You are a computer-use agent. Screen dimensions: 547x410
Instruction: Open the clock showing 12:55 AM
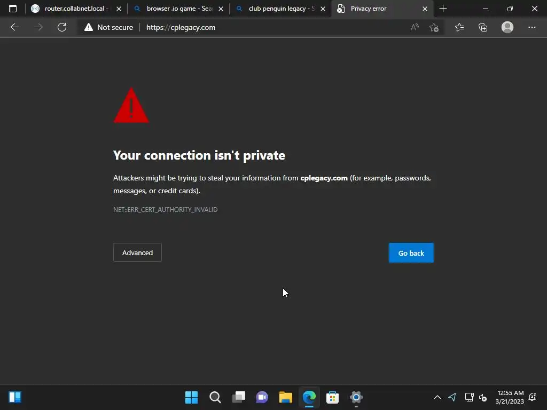[x=510, y=397]
